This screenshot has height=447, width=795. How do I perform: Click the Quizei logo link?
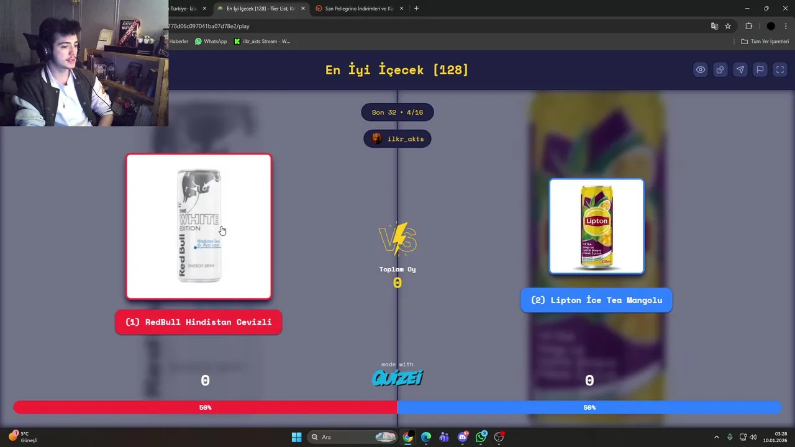coord(397,377)
